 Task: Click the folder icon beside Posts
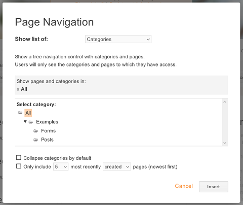pyautogui.click(x=36, y=140)
